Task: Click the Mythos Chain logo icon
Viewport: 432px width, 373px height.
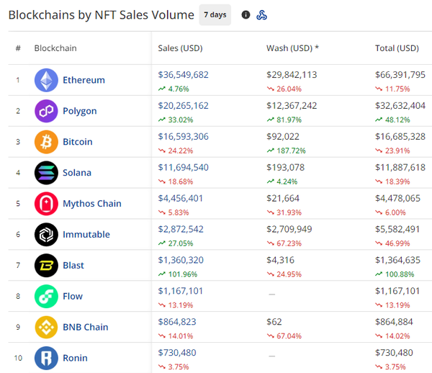Action: point(46,204)
